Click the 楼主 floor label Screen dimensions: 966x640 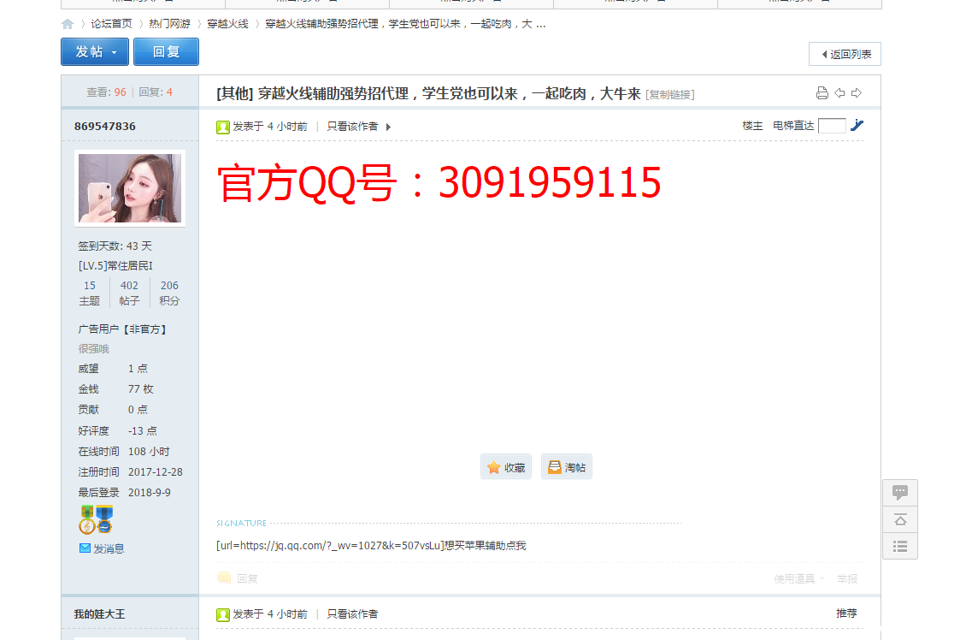pos(752,126)
